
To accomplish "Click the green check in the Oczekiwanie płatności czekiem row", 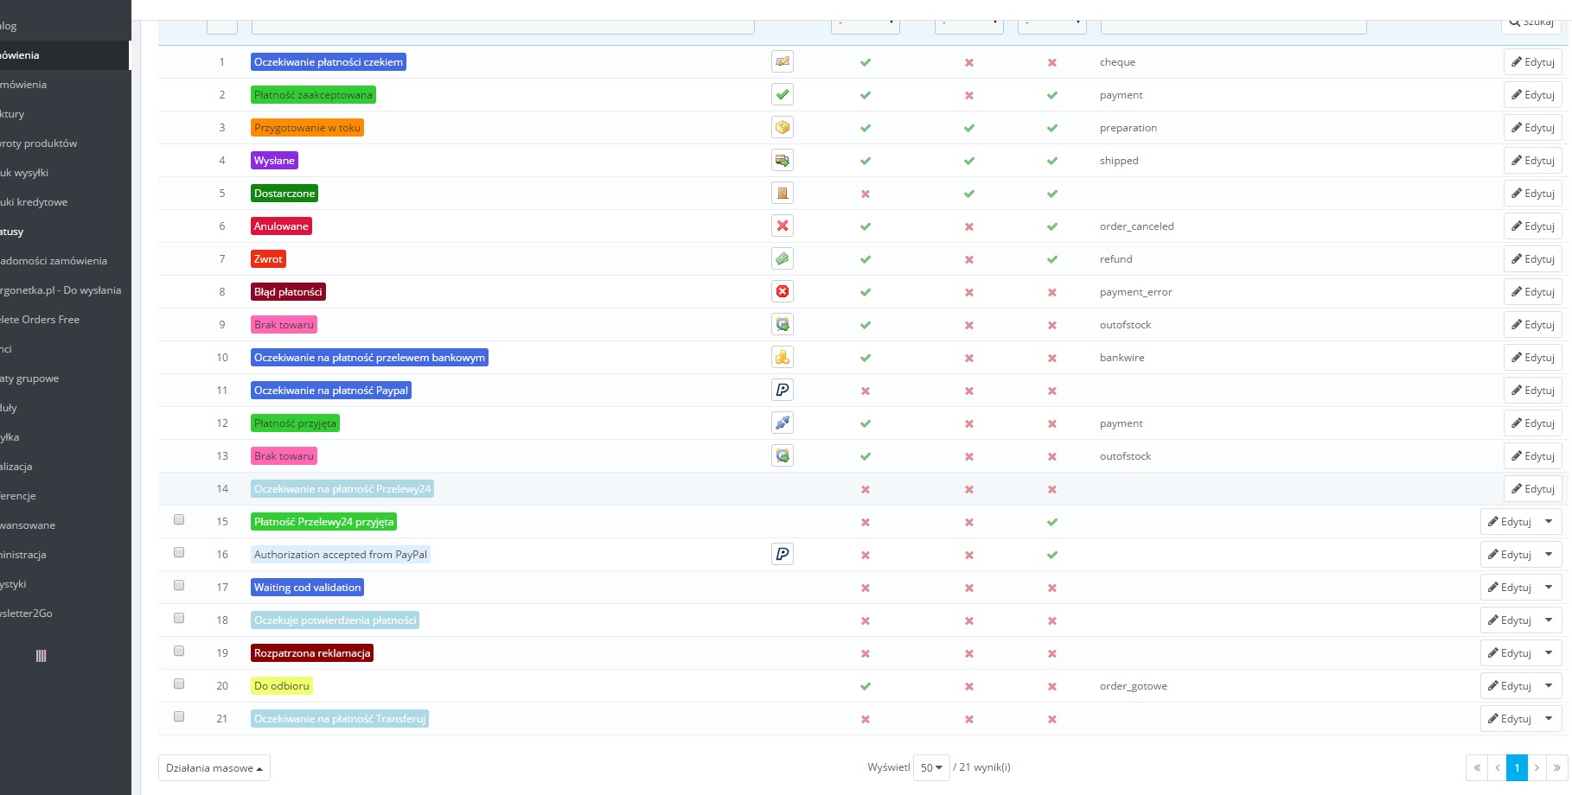I will coord(866,62).
